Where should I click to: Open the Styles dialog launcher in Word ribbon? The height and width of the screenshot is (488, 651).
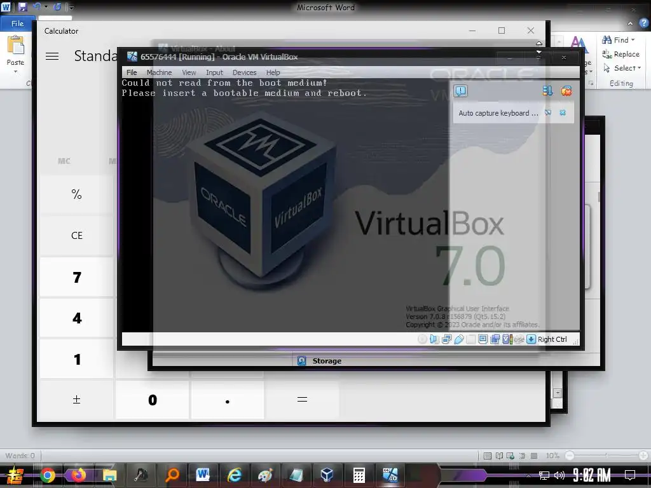(x=591, y=83)
